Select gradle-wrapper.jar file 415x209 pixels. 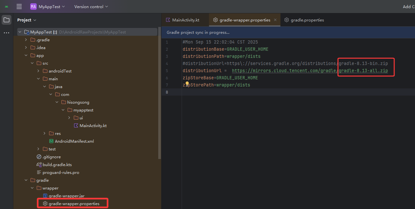(67, 196)
